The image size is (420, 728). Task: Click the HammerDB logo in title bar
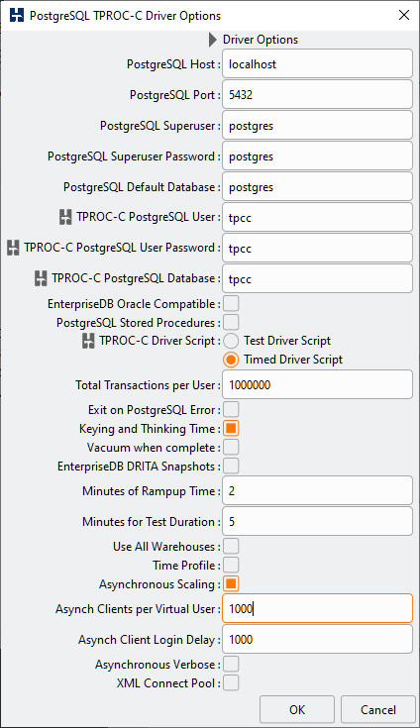click(17, 15)
